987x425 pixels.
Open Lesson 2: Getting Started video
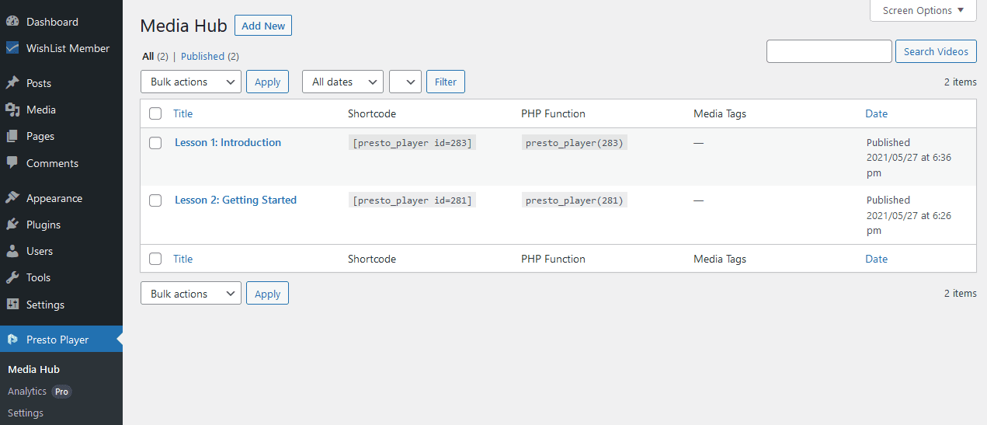tap(235, 200)
